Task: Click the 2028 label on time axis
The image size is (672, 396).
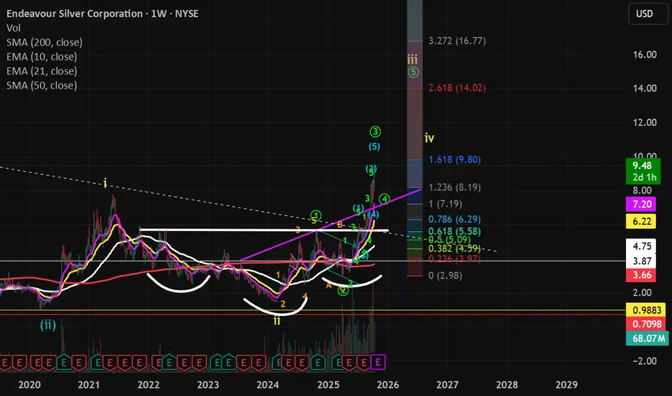Action: pos(507,385)
